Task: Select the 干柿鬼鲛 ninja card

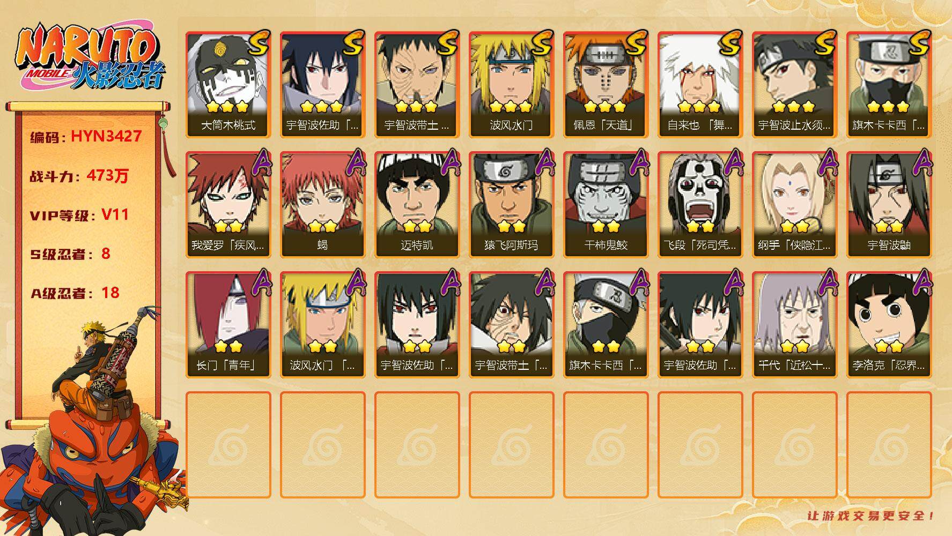Action: (x=606, y=205)
